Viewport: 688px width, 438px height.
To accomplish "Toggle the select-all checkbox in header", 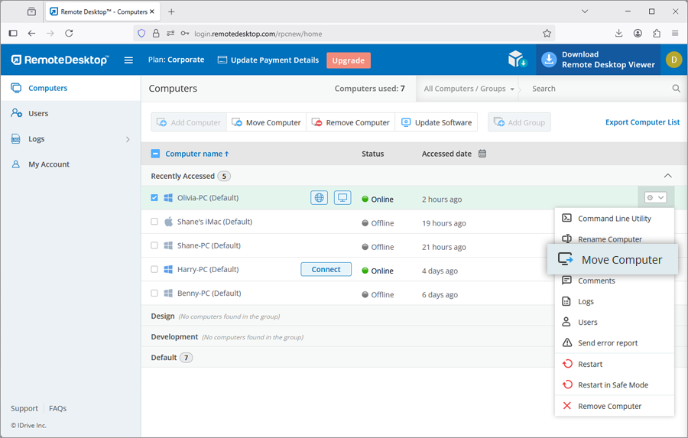I will pos(155,154).
